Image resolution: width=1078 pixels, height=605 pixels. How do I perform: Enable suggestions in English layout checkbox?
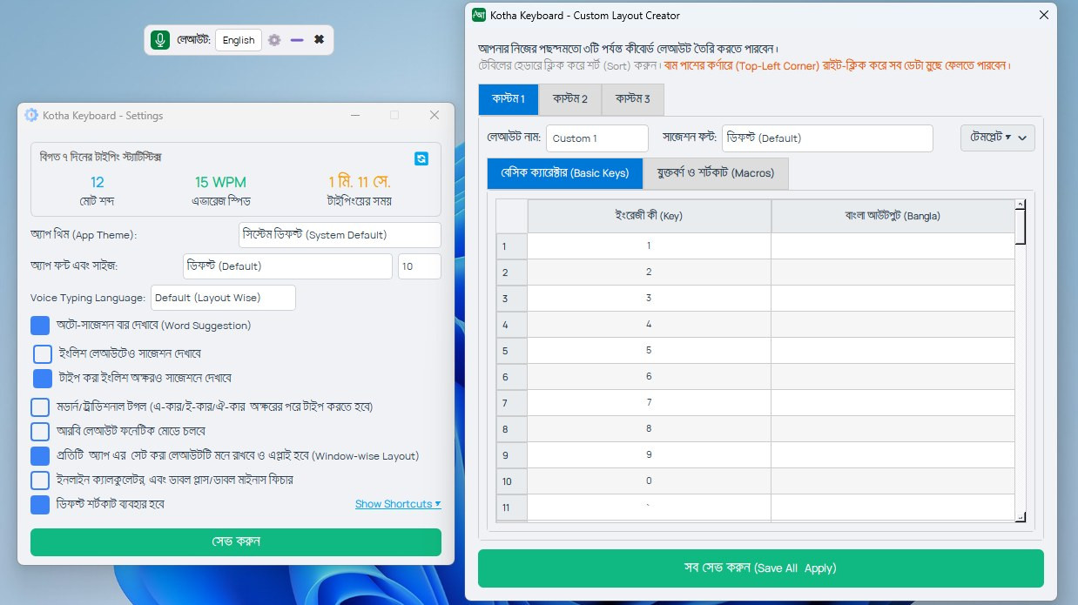coord(43,354)
